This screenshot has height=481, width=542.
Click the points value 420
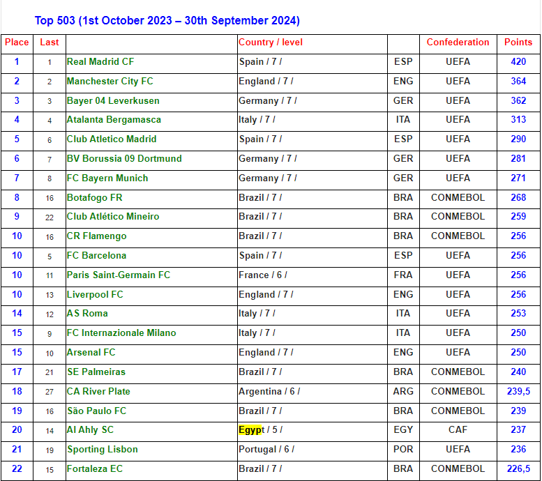pyautogui.click(x=518, y=62)
